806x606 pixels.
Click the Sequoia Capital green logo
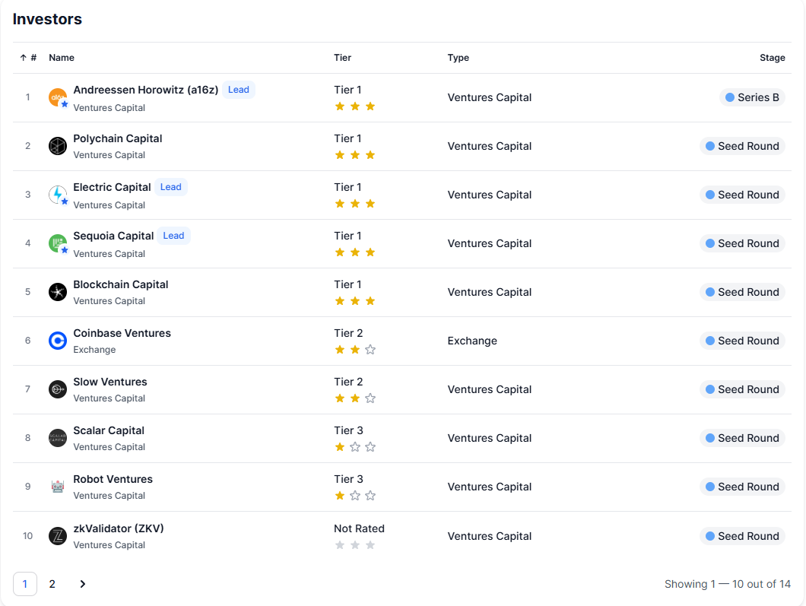58,243
